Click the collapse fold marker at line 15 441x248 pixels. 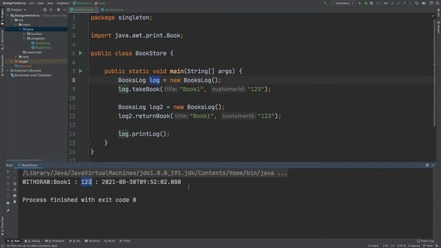pos(89,143)
